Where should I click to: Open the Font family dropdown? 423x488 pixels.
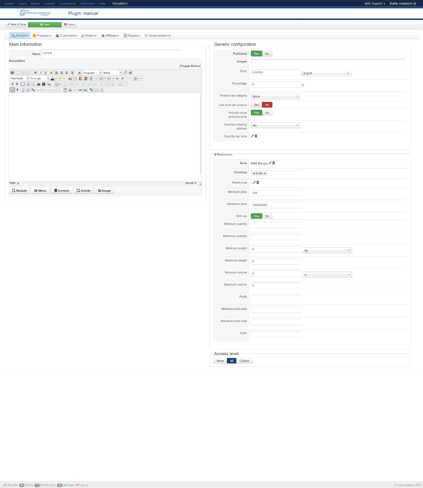click(x=19, y=79)
